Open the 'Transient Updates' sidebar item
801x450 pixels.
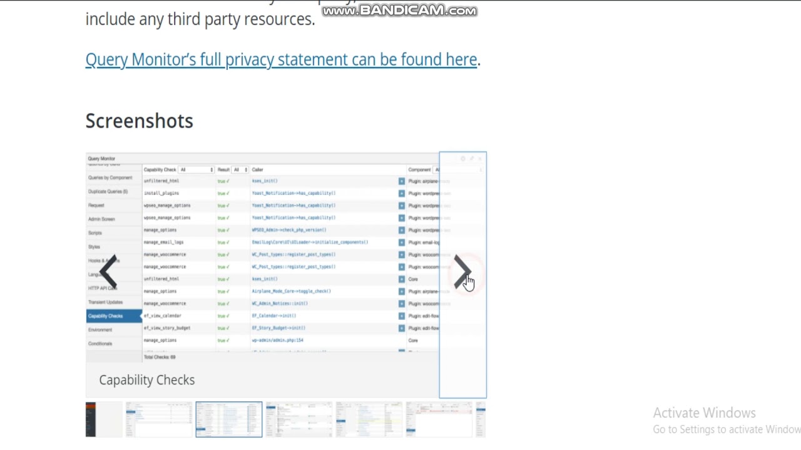coord(105,302)
